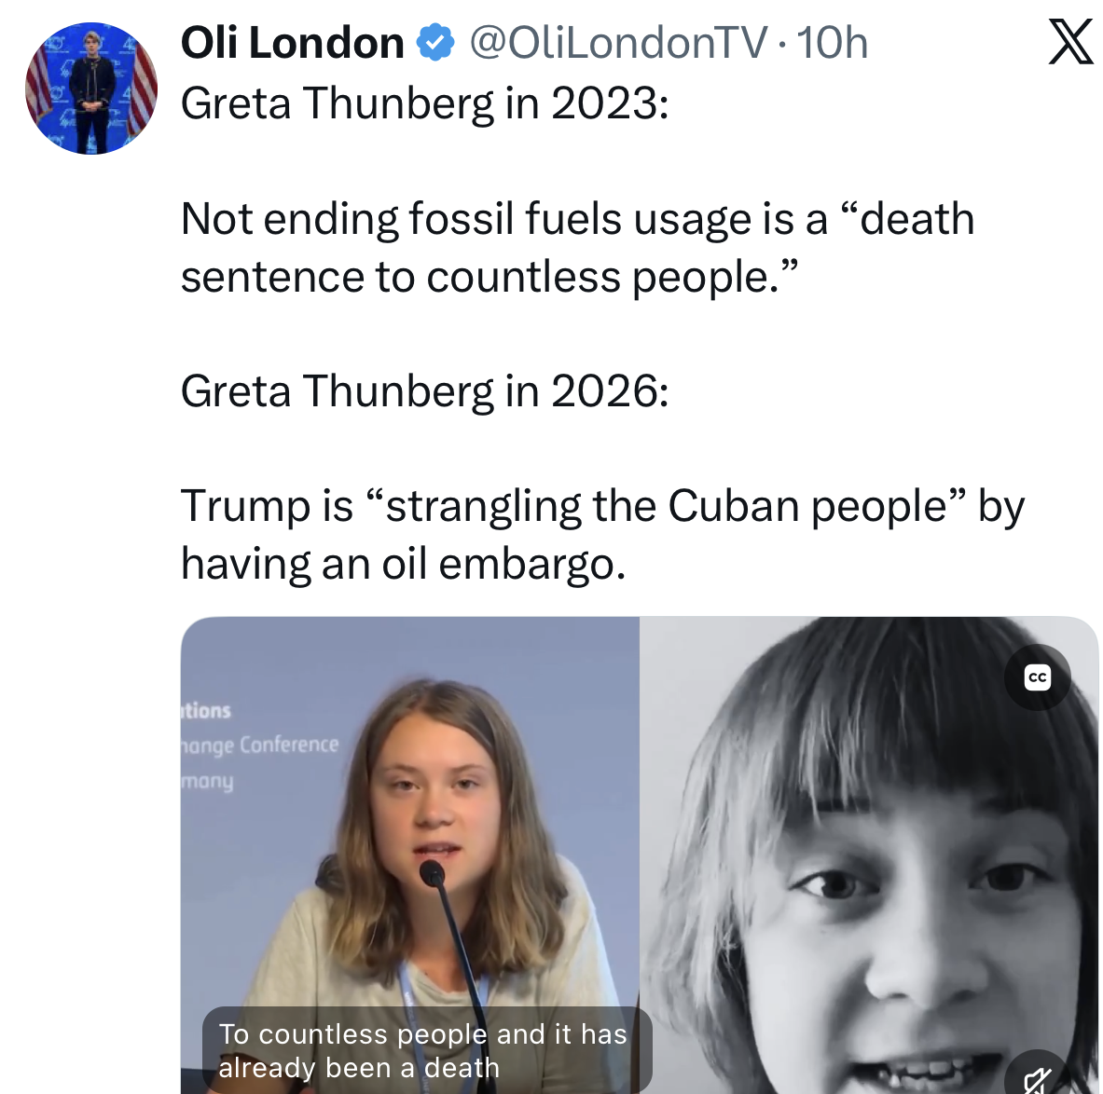Click the "having an oil embargo." text line
The width and height of the screenshot is (1103, 1094).
403,564
